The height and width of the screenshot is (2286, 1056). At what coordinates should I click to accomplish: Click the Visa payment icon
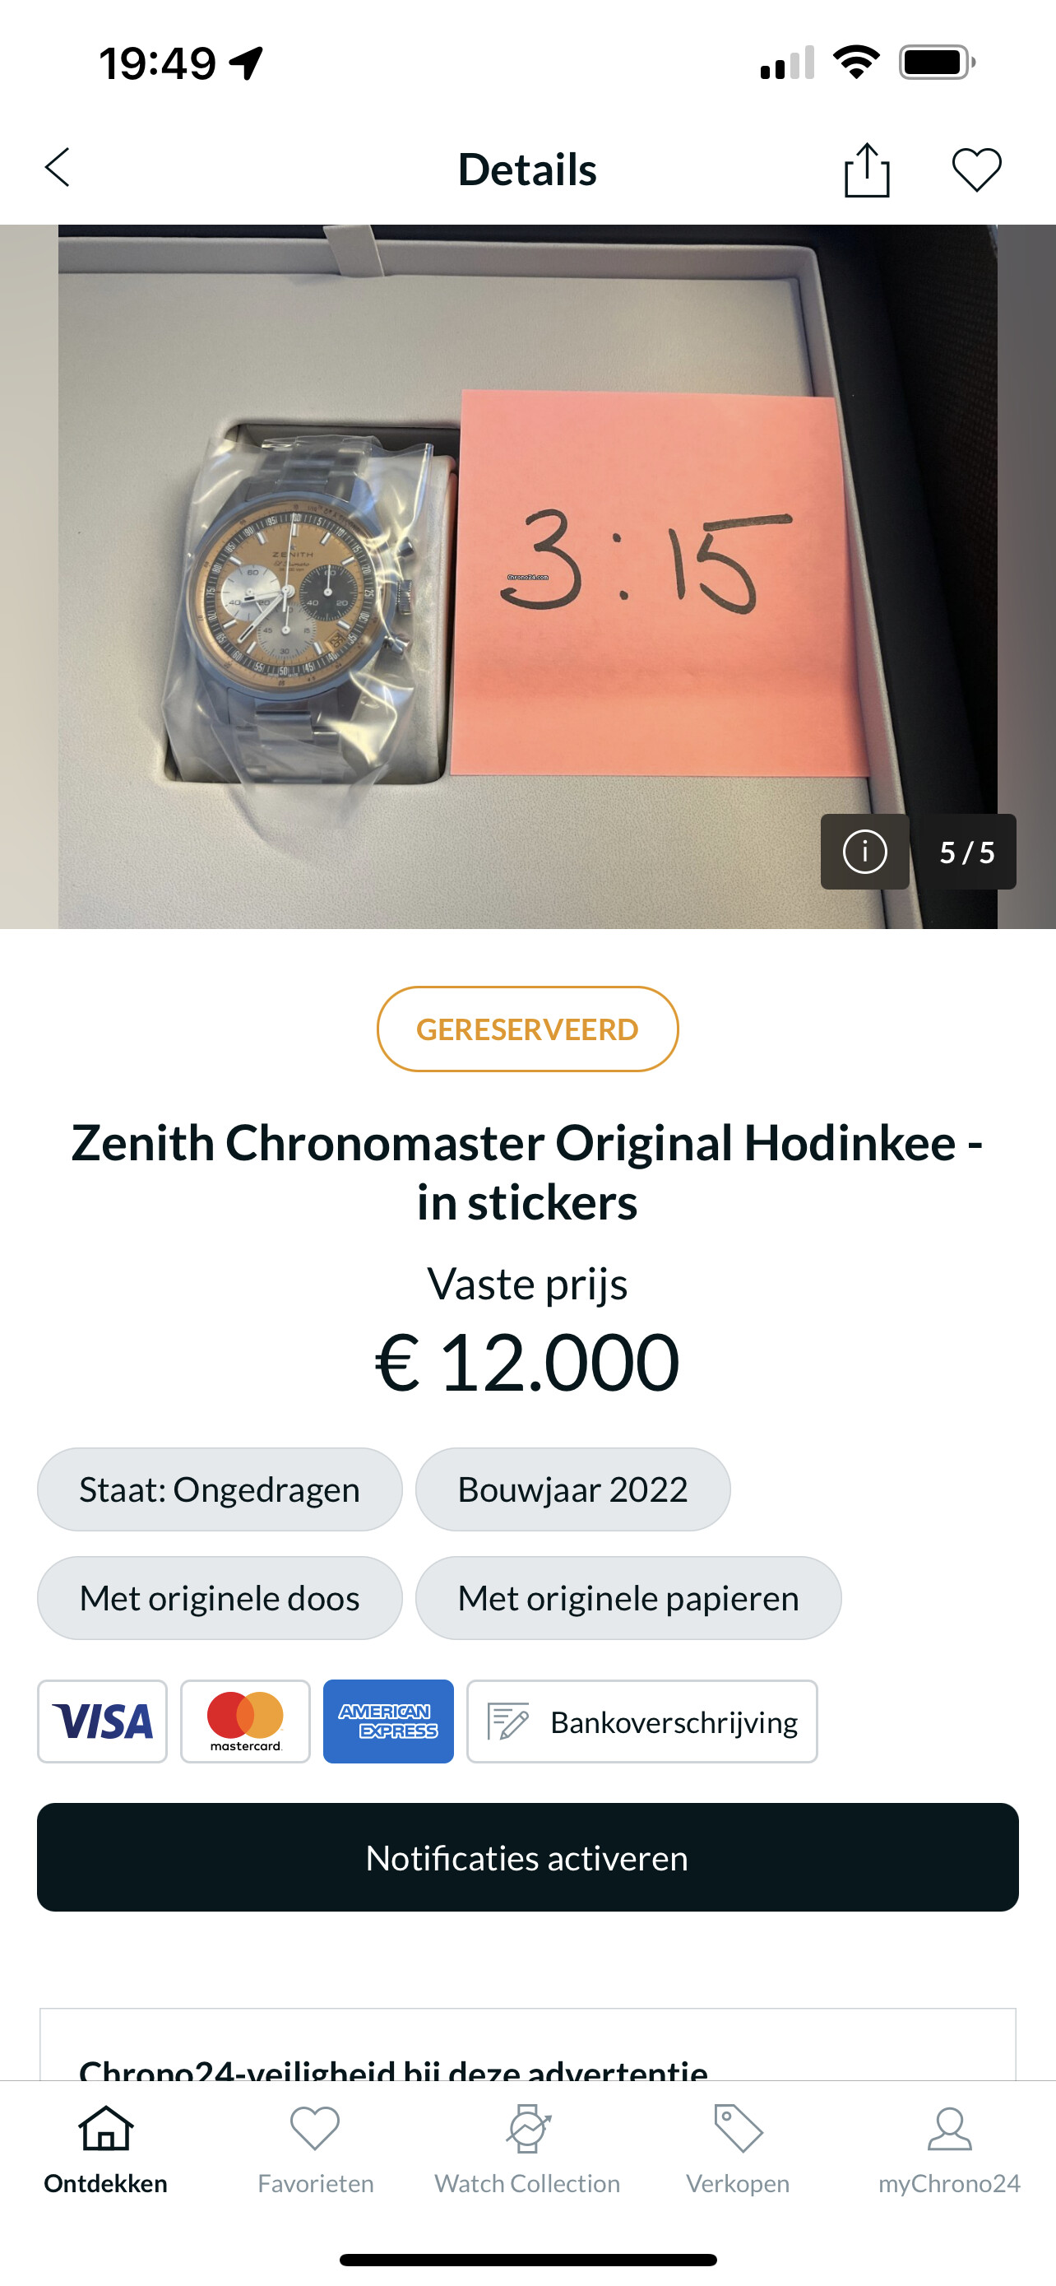pos(102,1721)
